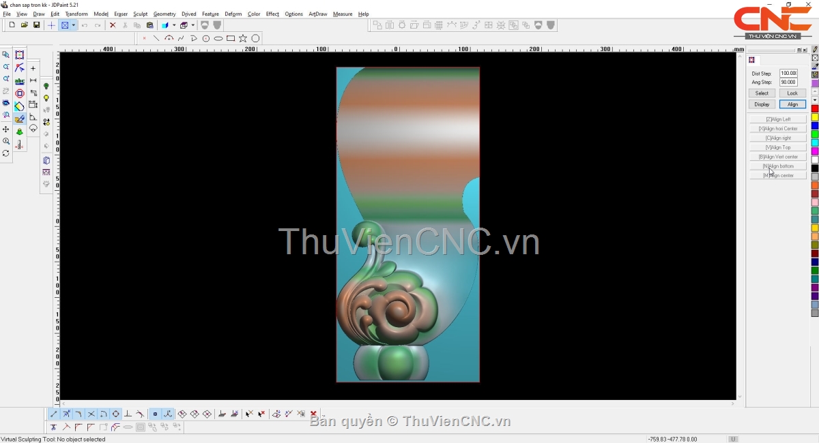Click the pan (four-arrow move) icon
The width and height of the screenshot is (819, 443).
(6, 129)
